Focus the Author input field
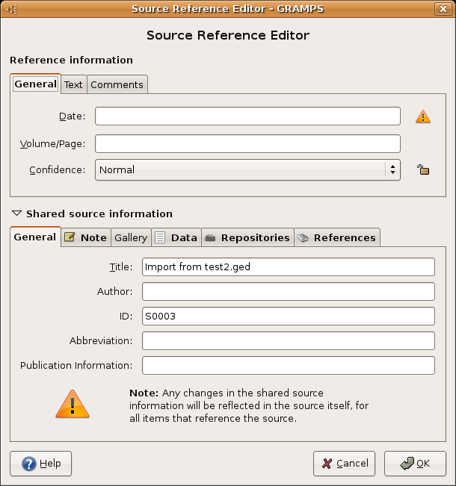The image size is (456, 486). [x=288, y=291]
